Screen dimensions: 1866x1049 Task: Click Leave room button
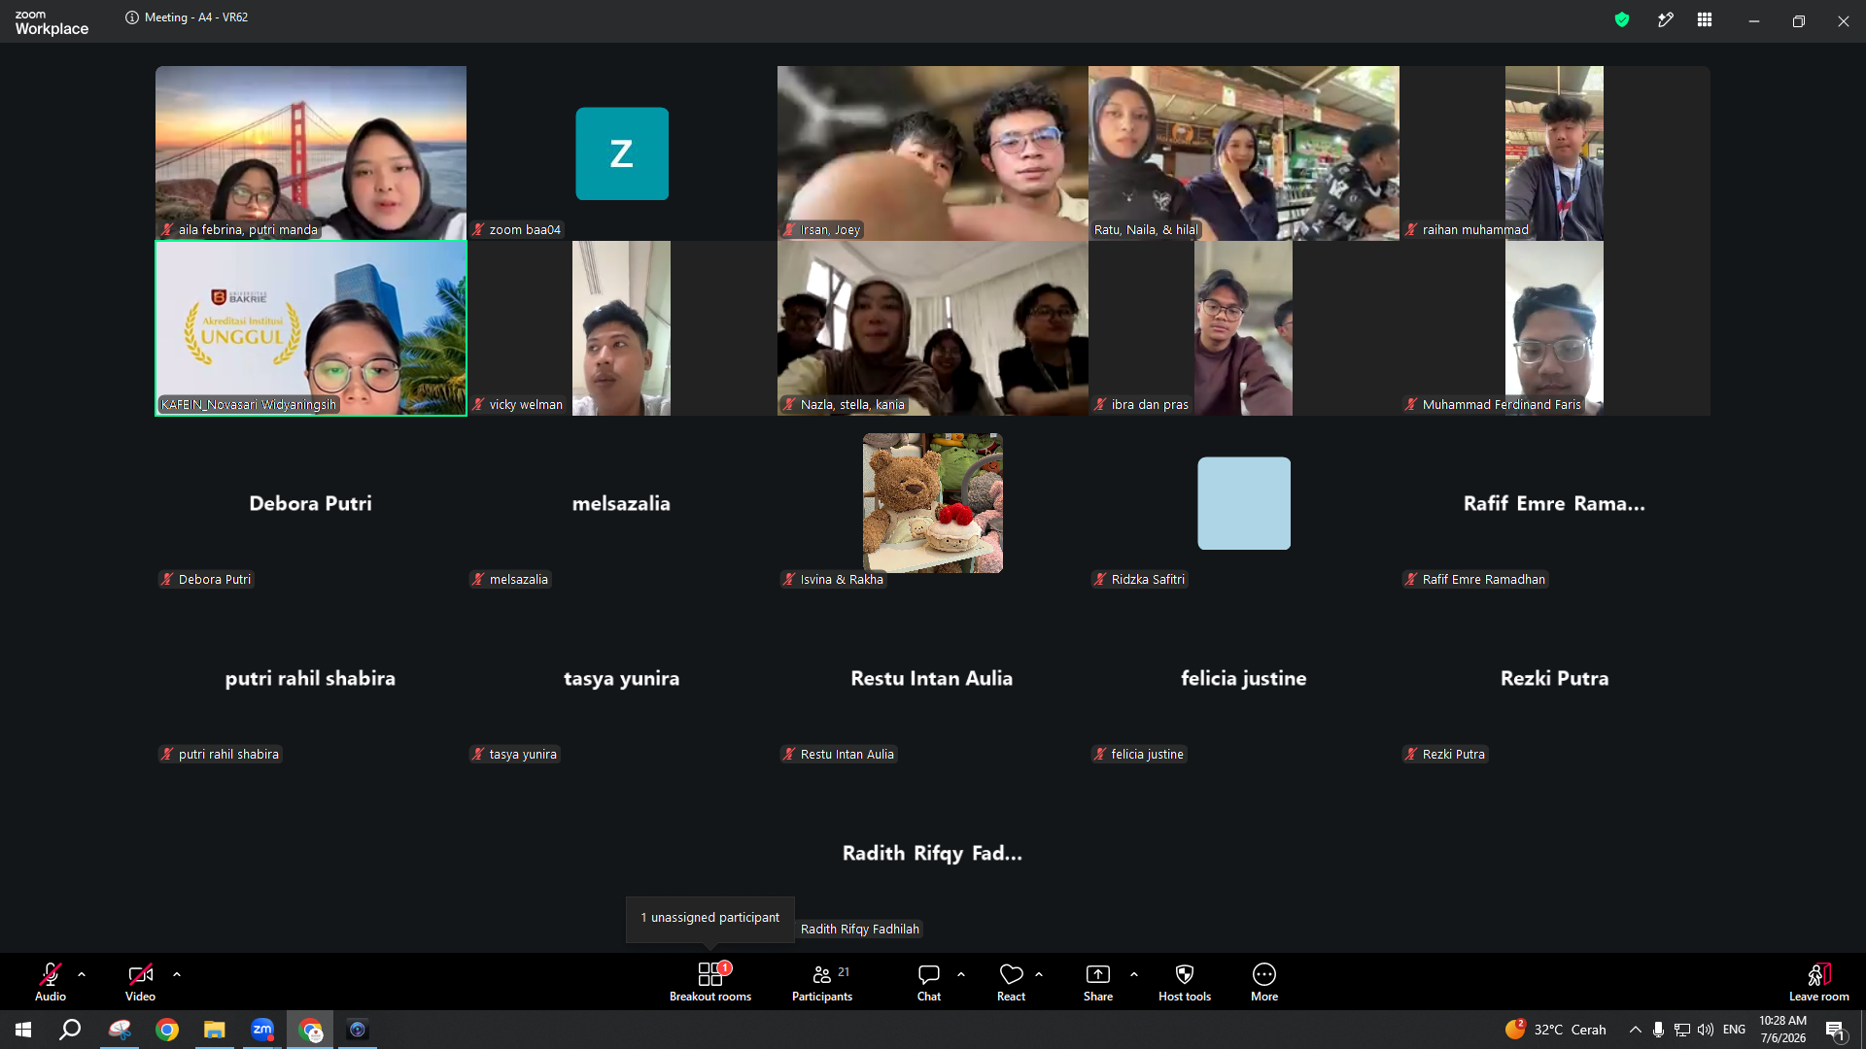1818,982
